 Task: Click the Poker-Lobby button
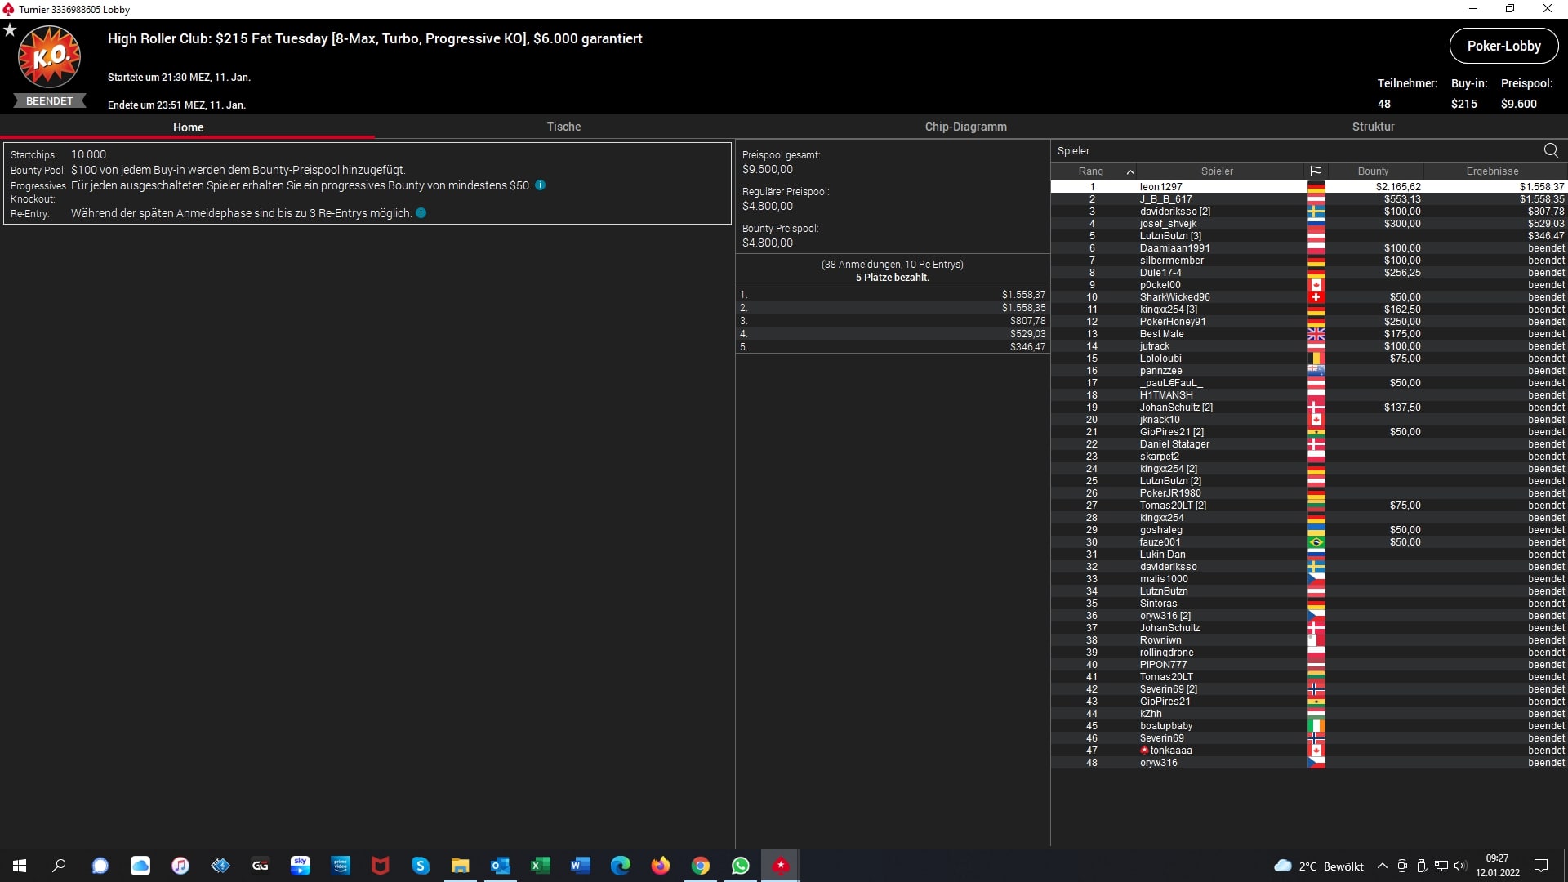tap(1503, 46)
